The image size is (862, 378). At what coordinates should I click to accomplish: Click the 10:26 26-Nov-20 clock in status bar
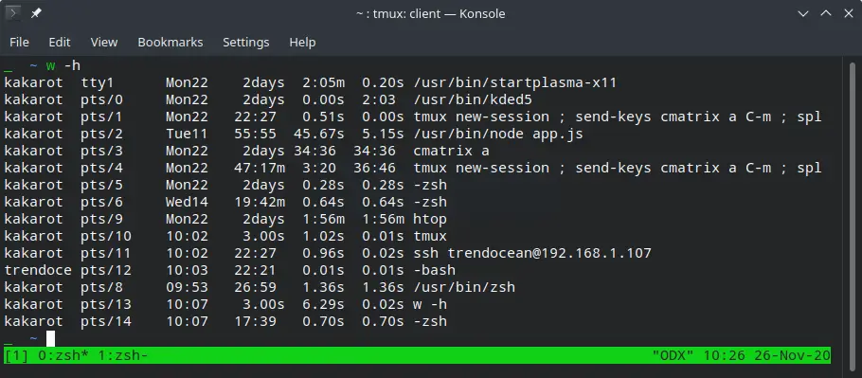[x=767, y=355]
